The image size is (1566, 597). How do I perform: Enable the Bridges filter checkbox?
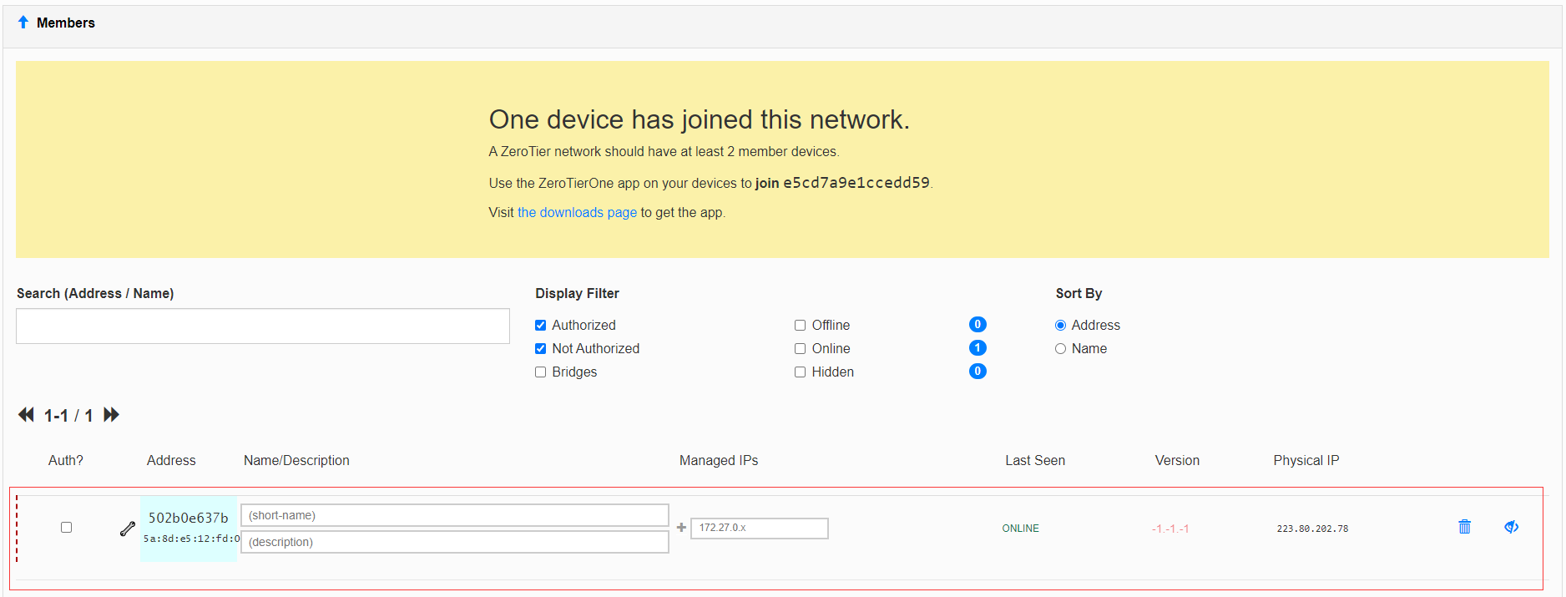point(541,372)
